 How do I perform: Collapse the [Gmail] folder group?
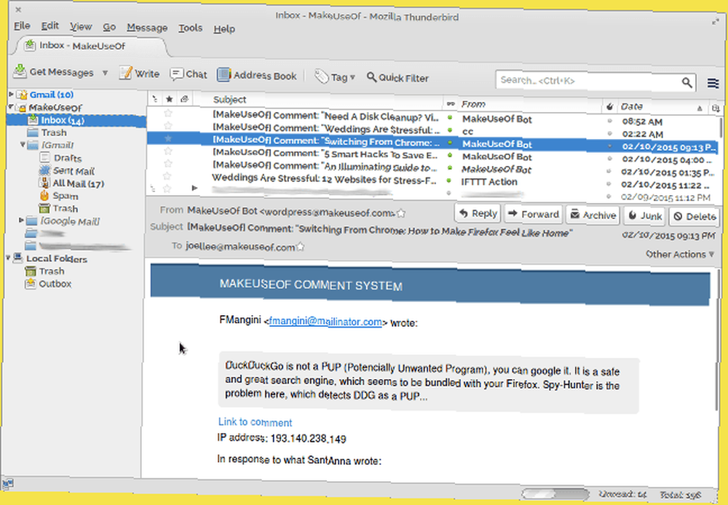point(23,144)
